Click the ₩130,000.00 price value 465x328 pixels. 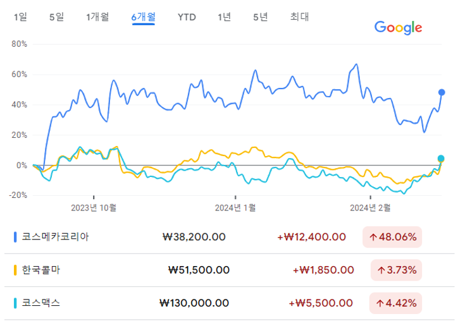point(194,303)
